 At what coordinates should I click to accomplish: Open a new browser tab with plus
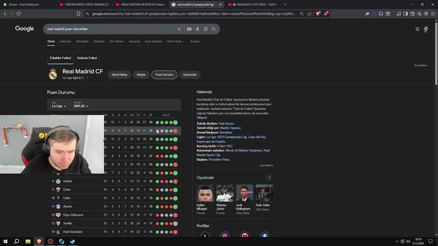coord(285,4)
